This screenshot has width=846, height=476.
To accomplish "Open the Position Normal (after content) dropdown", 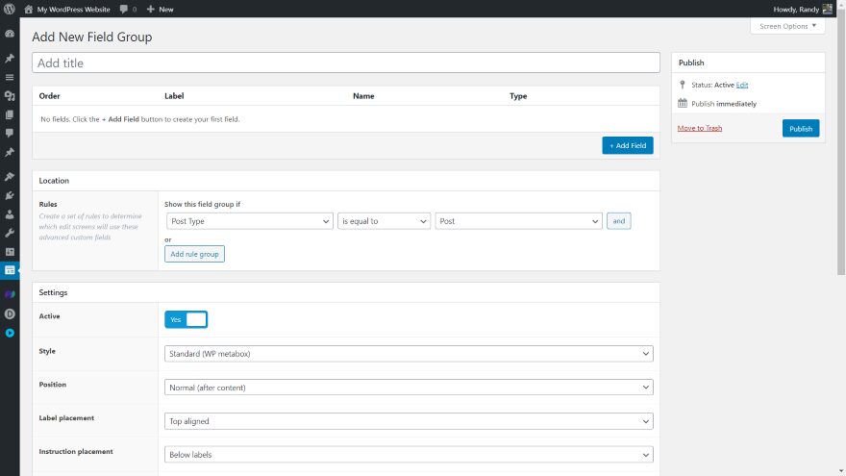I will tap(409, 388).
